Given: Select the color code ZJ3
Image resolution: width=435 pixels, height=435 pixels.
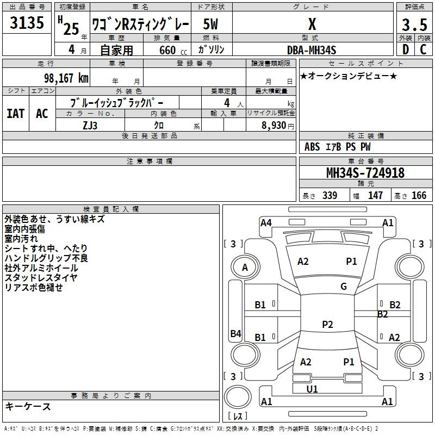Looking at the screenshot, I should tap(90, 125).
